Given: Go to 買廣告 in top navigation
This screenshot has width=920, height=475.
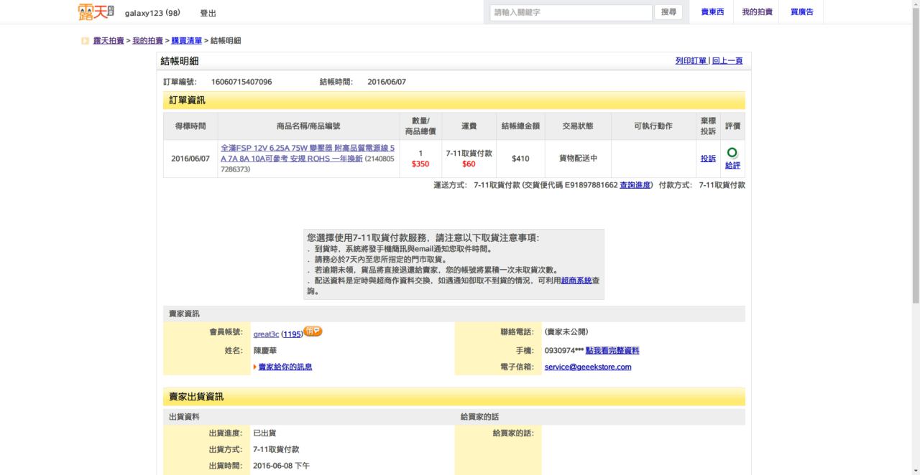Looking at the screenshot, I should click(x=801, y=12).
